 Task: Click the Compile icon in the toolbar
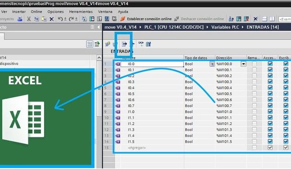[x=84, y=19]
